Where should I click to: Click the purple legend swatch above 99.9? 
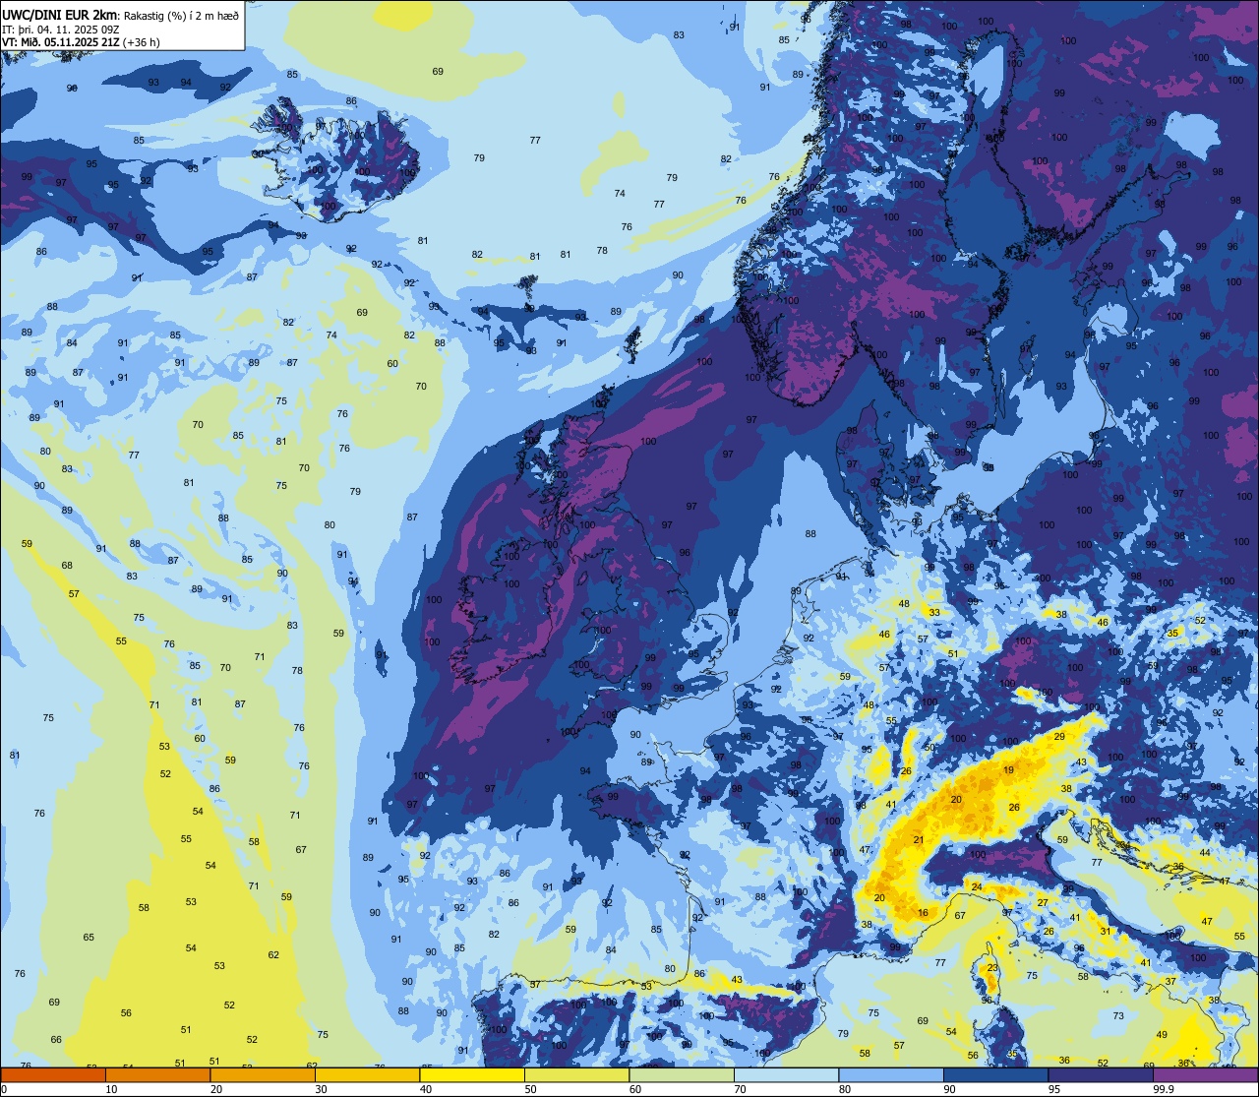1205,1074
